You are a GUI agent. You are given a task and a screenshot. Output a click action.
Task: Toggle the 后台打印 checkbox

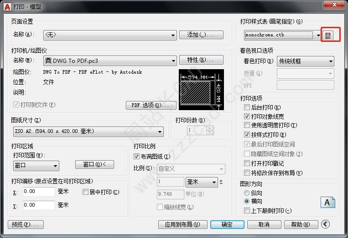pyautogui.click(x=247, y=107)
